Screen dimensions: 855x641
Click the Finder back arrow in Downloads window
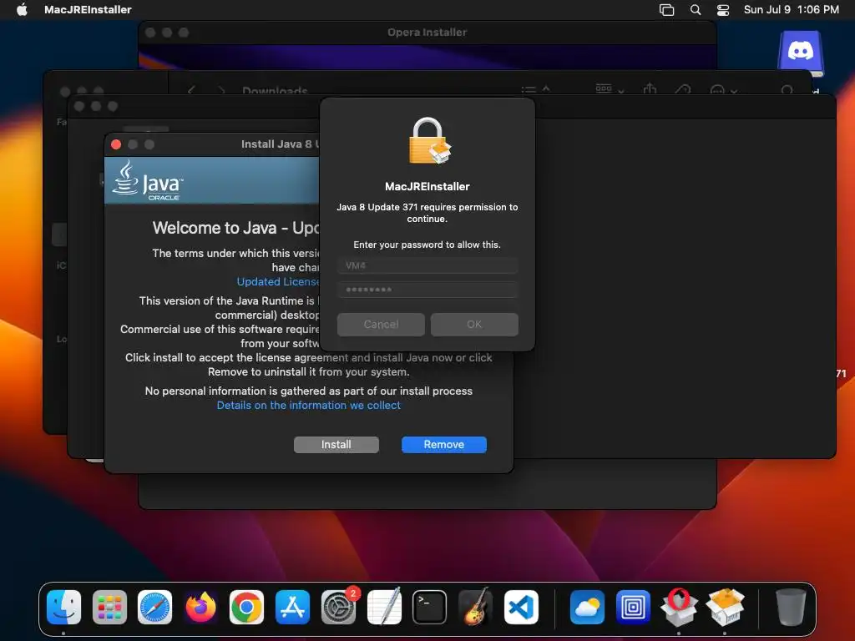pyautogui.click(x=191, y=90)
